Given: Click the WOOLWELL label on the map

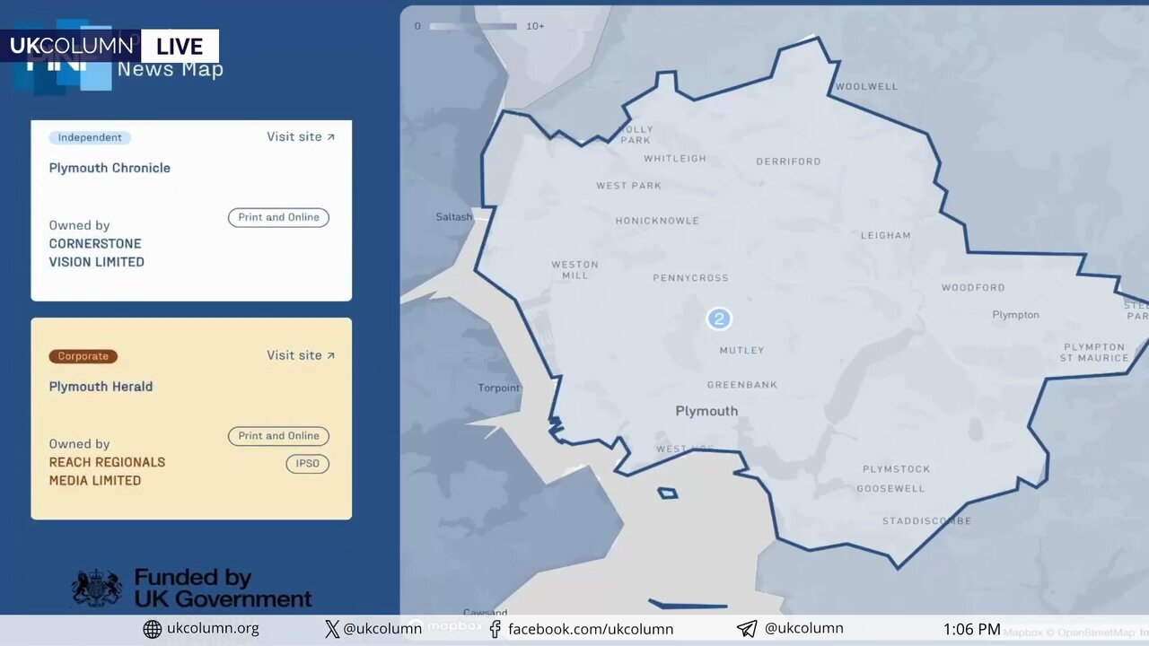Looking at the screenshot, I should pyautogui.click(x=866, y=87).
